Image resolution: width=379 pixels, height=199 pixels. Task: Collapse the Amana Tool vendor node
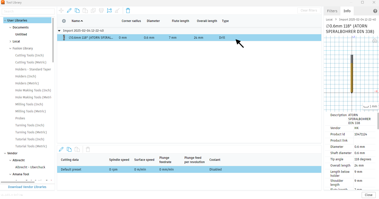pos(10,174)
